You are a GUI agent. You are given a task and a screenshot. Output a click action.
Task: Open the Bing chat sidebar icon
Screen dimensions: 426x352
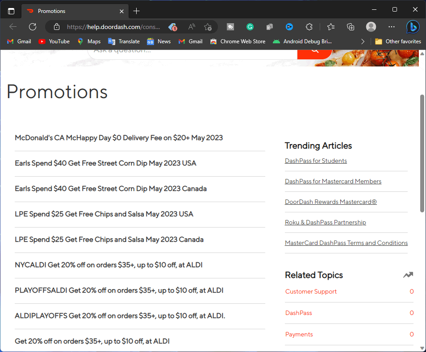pyautogui.click(x=413, y=27)
